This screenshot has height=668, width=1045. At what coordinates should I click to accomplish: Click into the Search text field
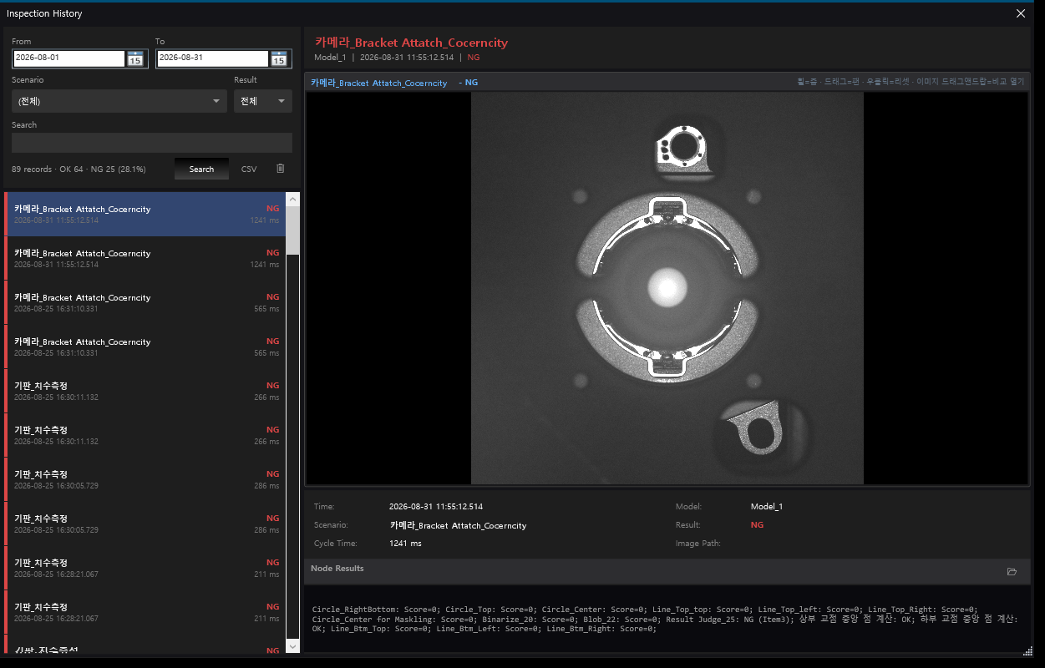pyautogui.click(x=152, y=143)
